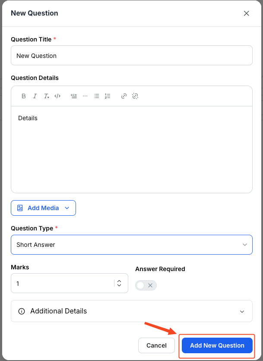Insert blockquote in editor toolbar

[74, 96]
